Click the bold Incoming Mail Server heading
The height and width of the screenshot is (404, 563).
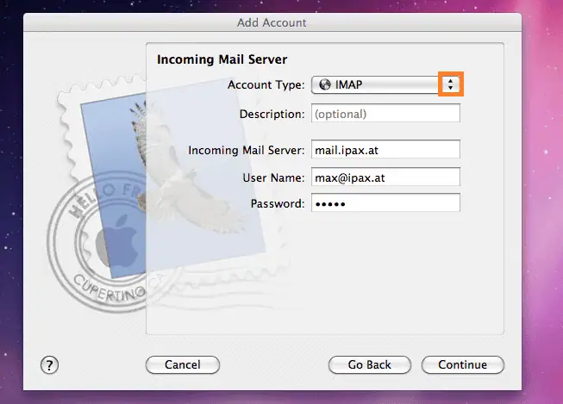coord(222,59)
